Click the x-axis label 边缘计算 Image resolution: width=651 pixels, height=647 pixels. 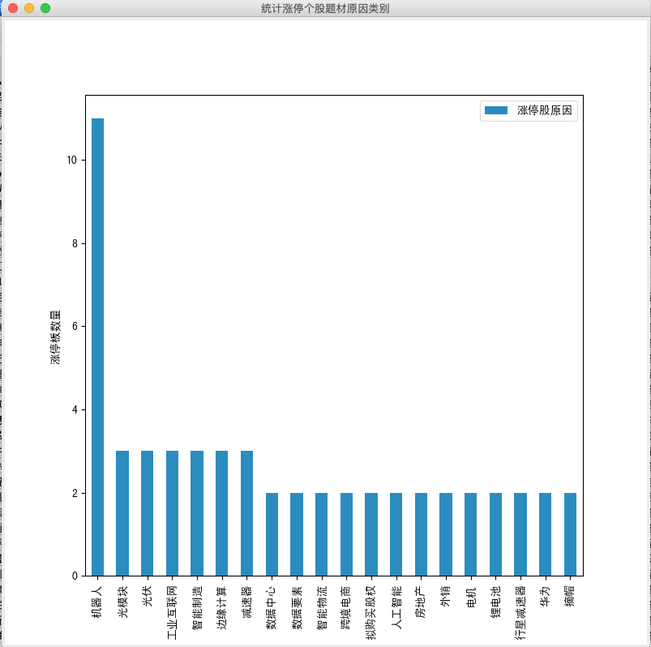(x=221, y=607)
